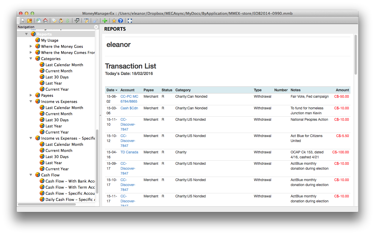Open Last 30 Days under Income vs Expenses
Viewport: 375px width, 235px height.
[57, 120]
